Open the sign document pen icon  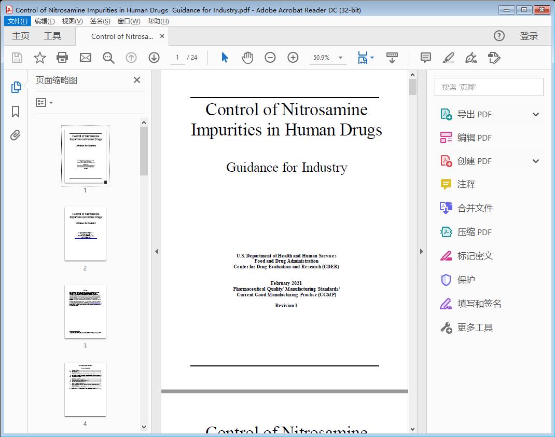471,58
